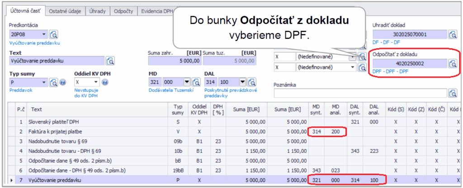Open the MD analytic 000 dropdown
Image resolution: width=463 pixels, height=188 pixels.
pyautogui.click(x=187, y=82)
